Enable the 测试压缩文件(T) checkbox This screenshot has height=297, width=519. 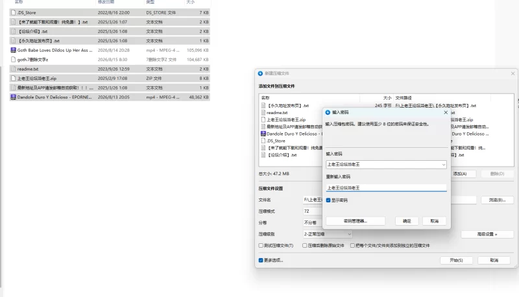tap(261, 245)
